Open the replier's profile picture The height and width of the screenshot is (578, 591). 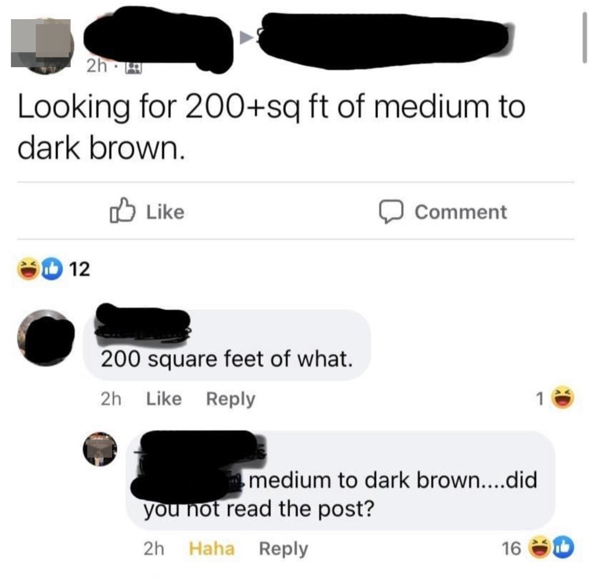[x=100, y=449]
